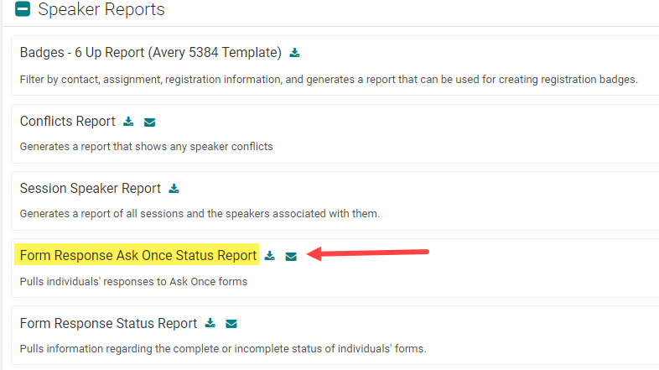
Task: Collapse the Speaker Reports section
Action: 23,10
